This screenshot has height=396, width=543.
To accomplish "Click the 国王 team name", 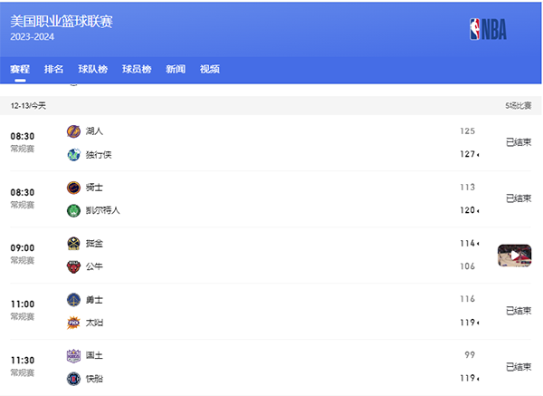I will coord(94,355).
